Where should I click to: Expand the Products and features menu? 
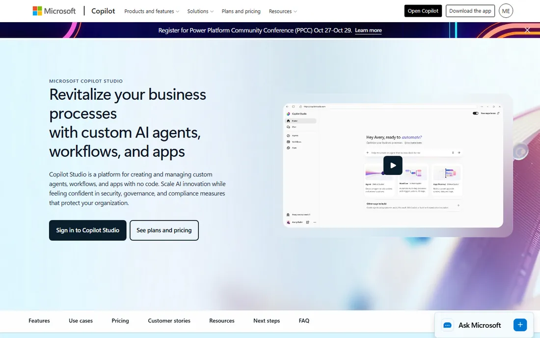click(x=152, y=11)
